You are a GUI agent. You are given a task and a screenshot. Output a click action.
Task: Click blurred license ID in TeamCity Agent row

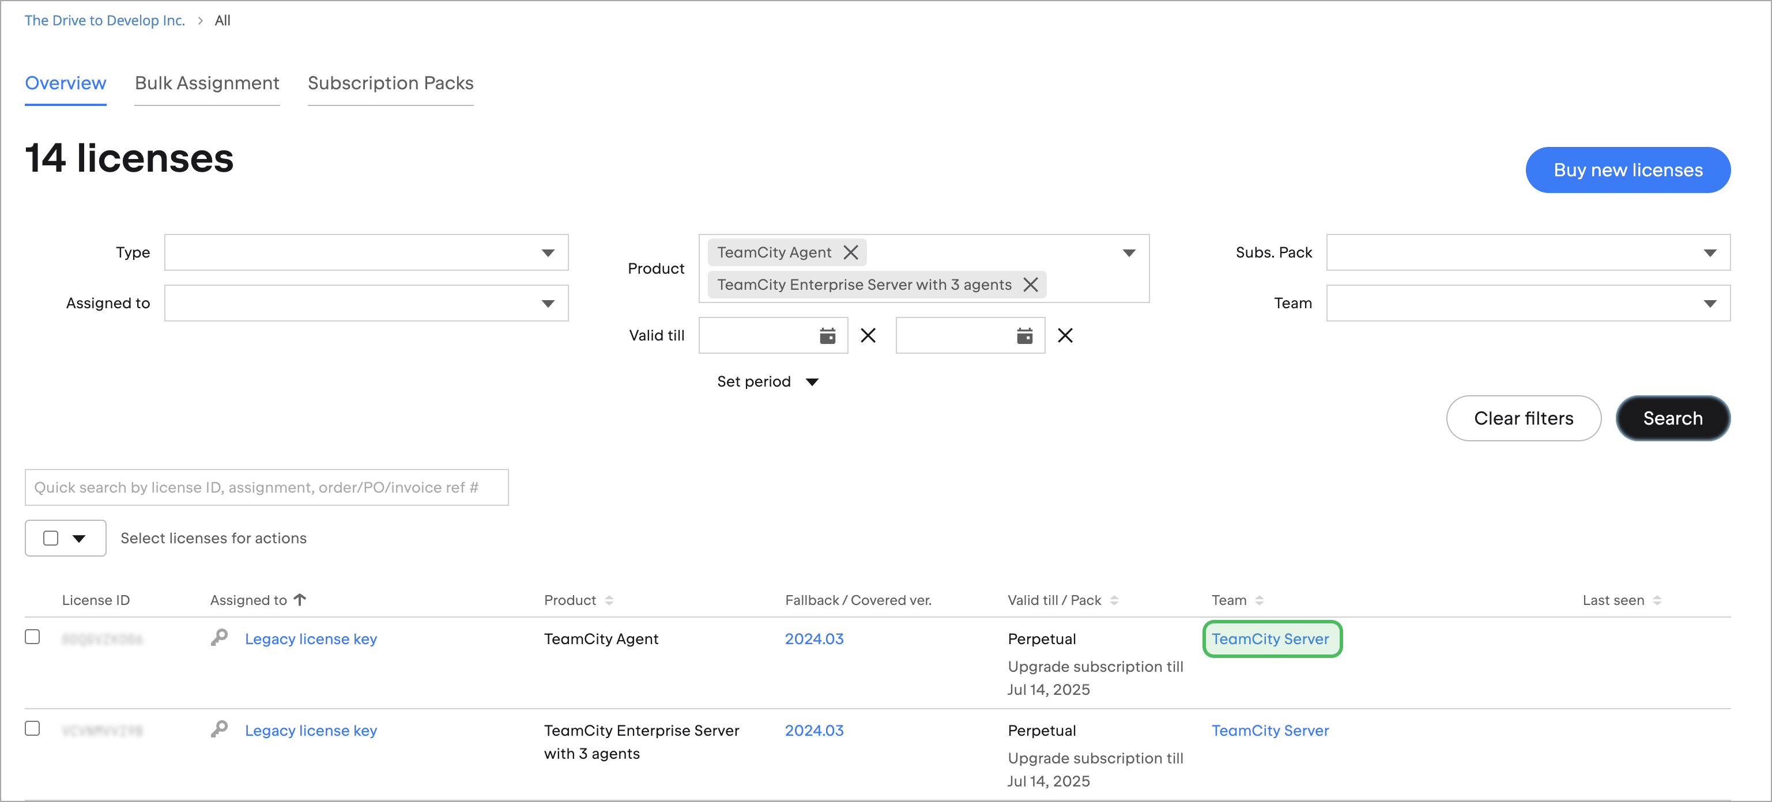coord(103,640)
